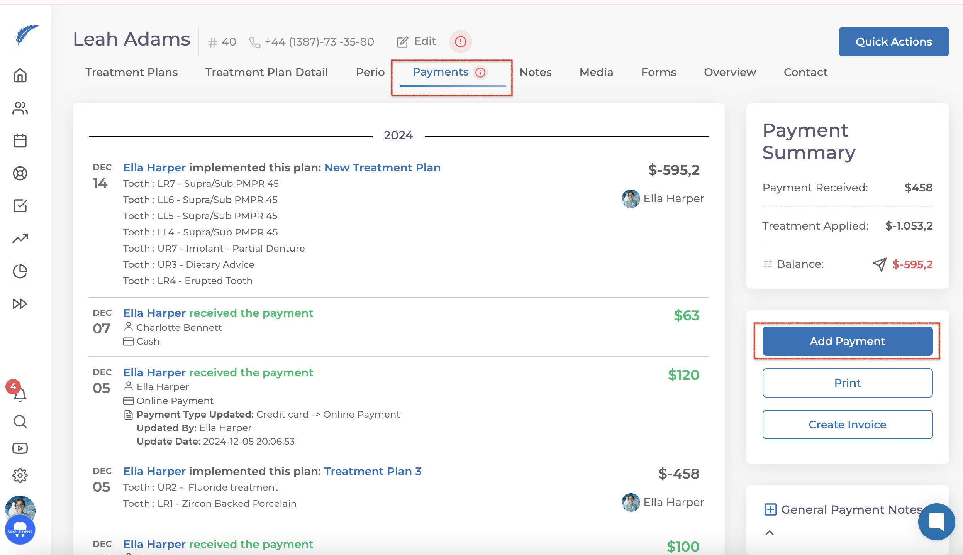Open the home icon in sidebar

(x=20, y=76)
